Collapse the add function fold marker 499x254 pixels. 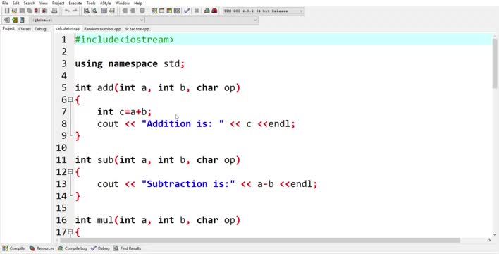70,99
